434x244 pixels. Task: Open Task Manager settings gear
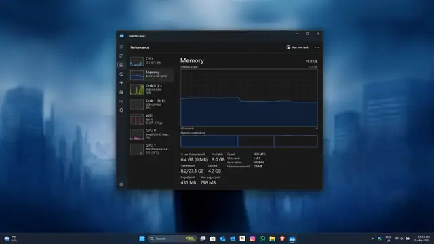click(121, 184)
